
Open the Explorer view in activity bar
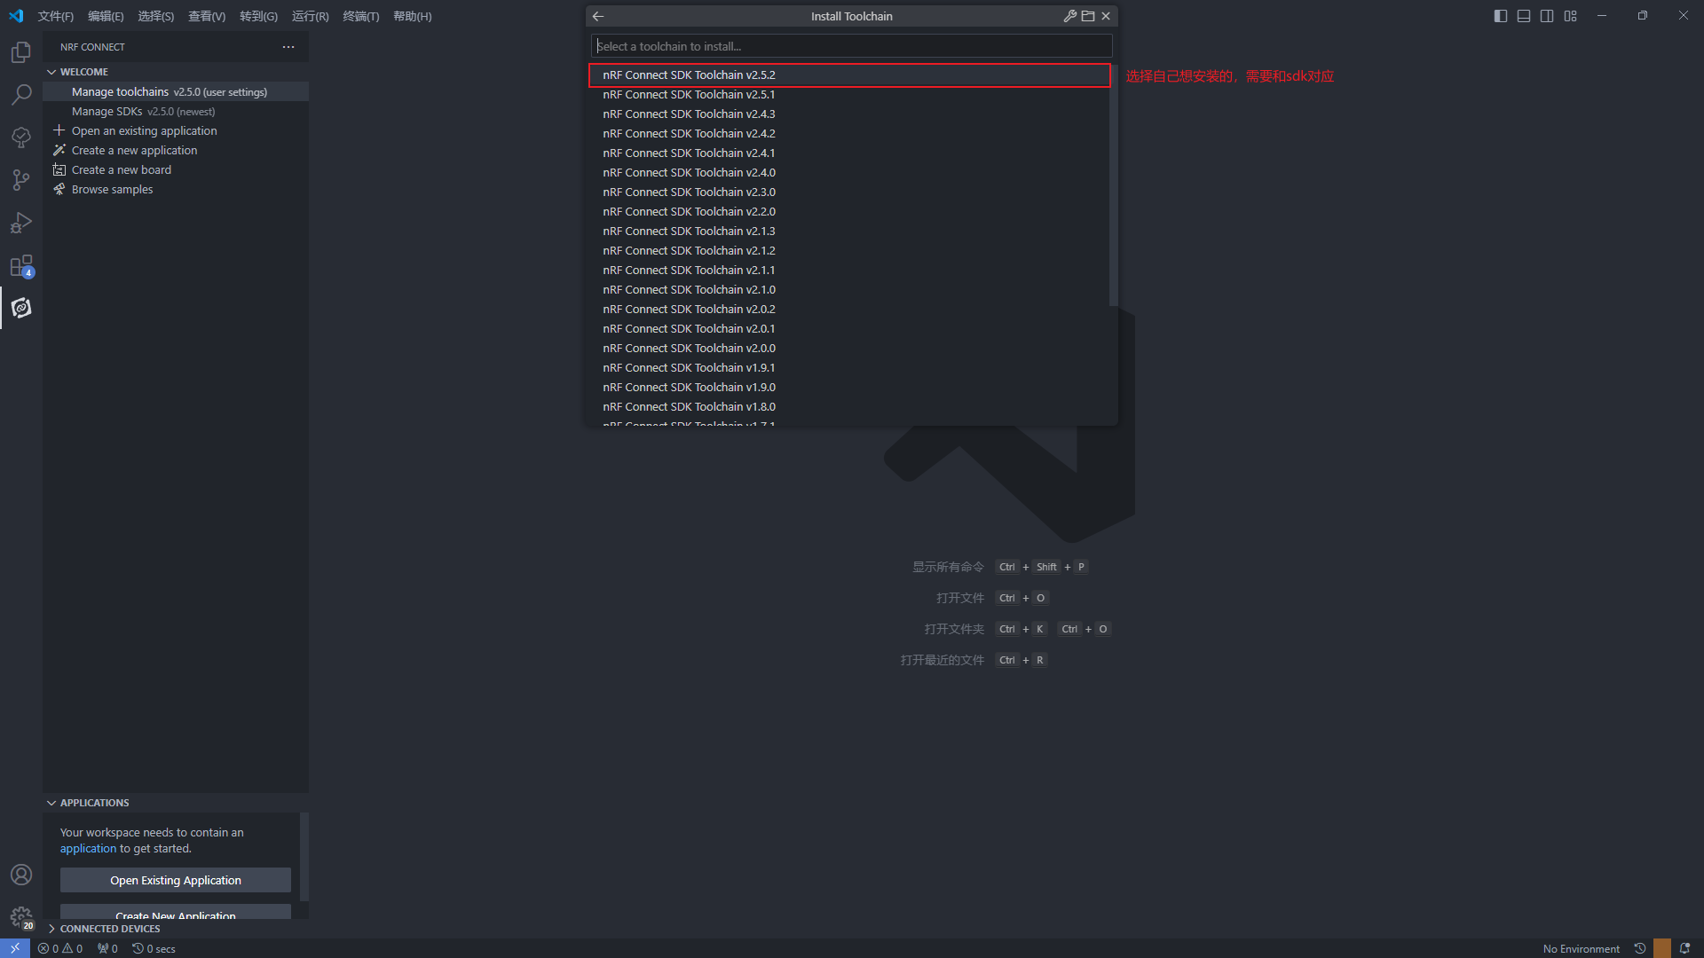[x=21, y=53]
